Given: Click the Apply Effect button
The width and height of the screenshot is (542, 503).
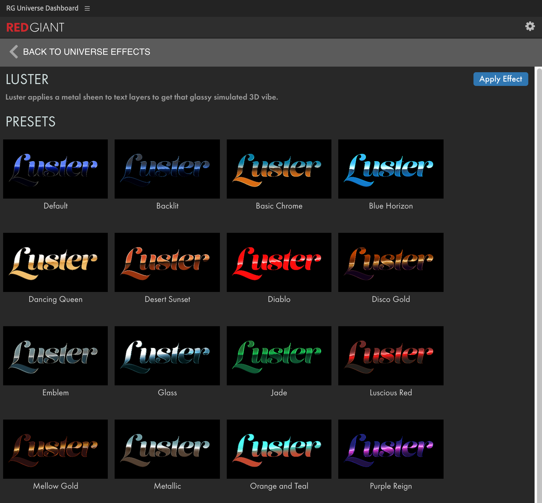Looking at the screenshot, I should (x=501, y=79).
